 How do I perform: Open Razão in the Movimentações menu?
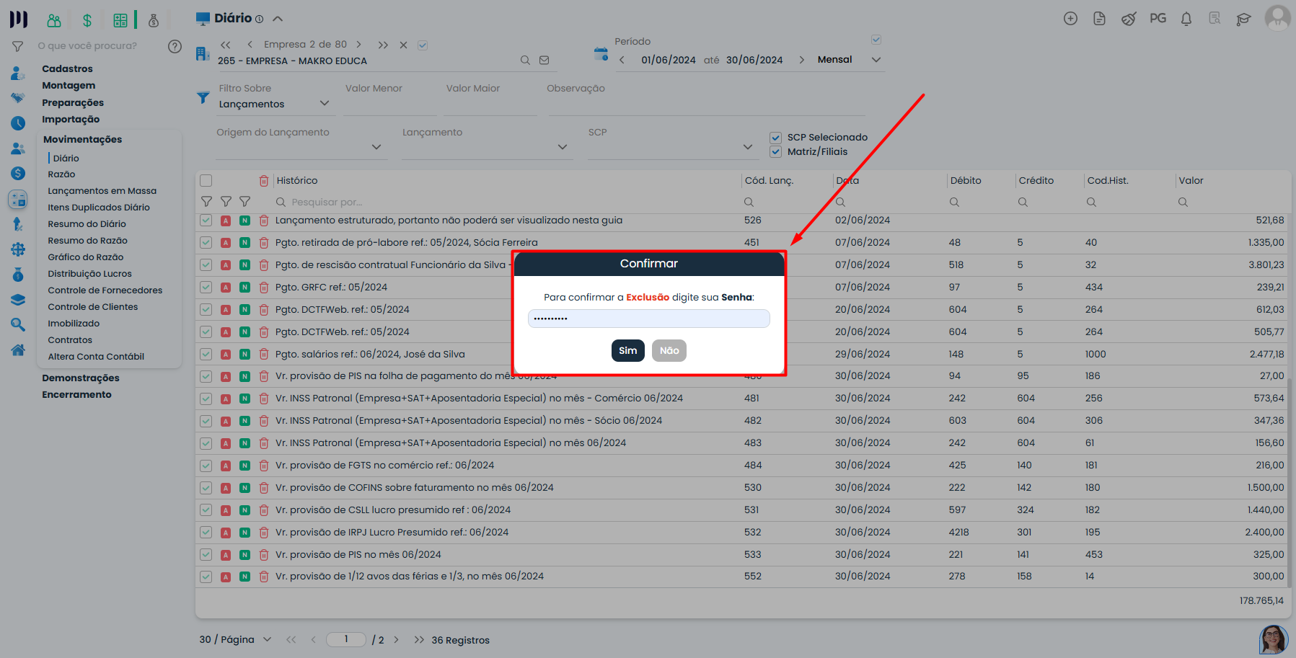click(x=61, y=174)
